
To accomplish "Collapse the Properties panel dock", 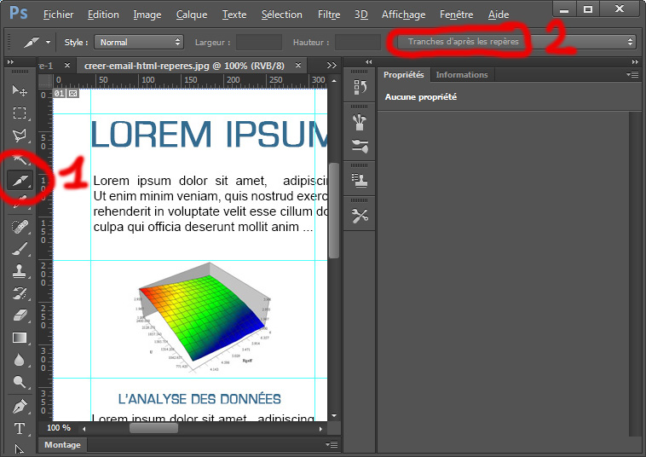I will point(635,61).
